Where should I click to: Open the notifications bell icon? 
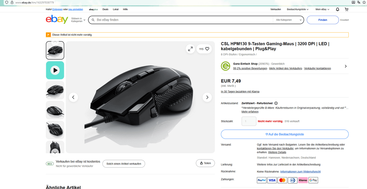pos(337,10)
